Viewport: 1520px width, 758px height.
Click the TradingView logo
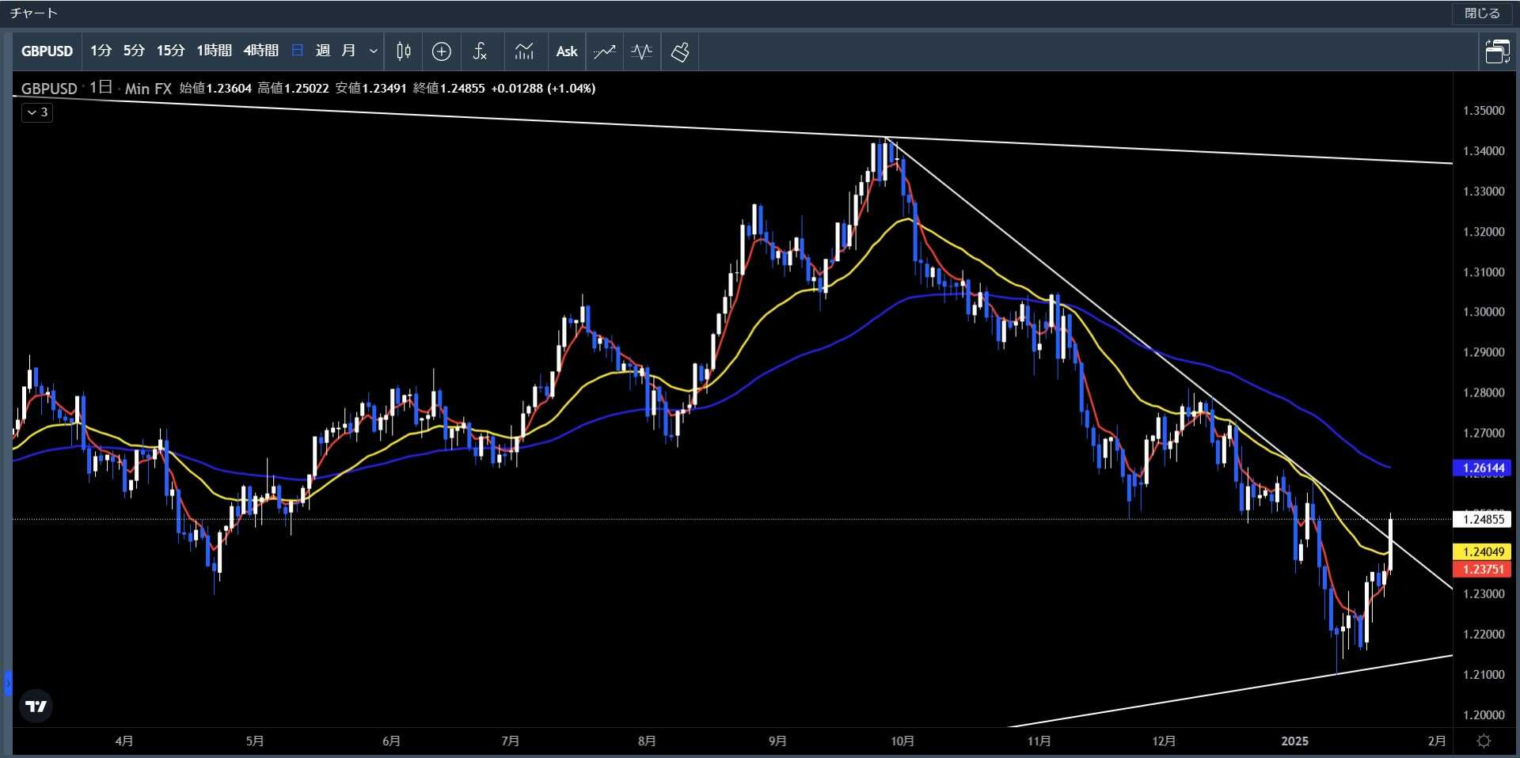(x=36, y=706)
